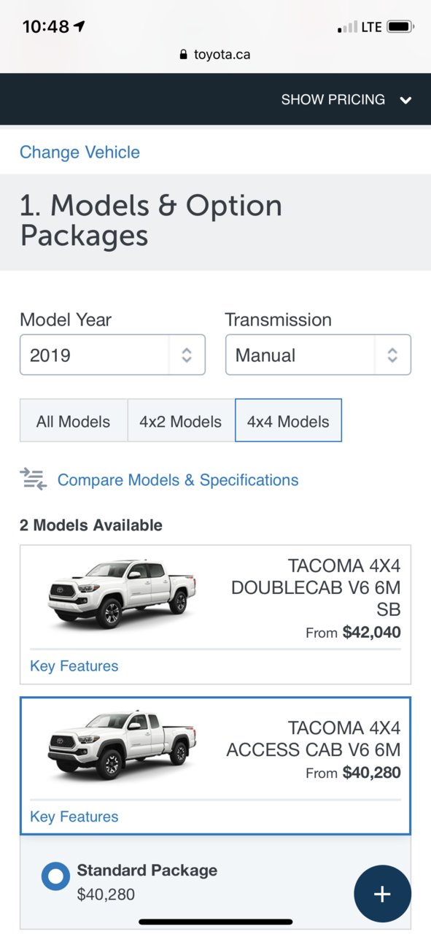Screen dimensions: 431x934
Task: Open Key Features for Access Cab model
Action: pos(74,817)
